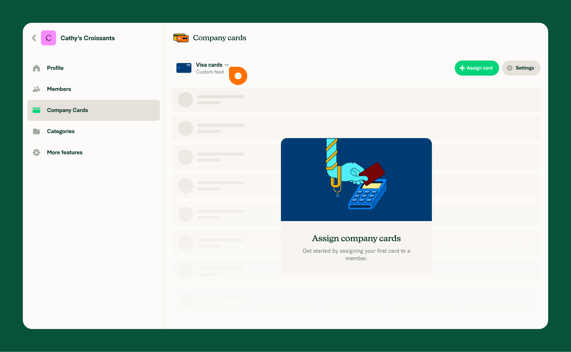Select the Profile menu item

[x=55, y=68]
